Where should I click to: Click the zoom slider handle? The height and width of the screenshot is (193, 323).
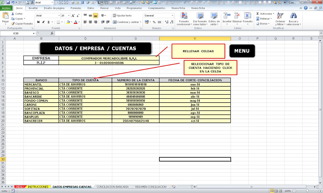tap(307, 191)
